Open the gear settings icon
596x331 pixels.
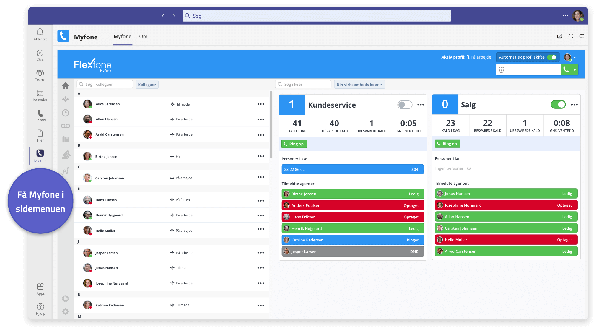(x=66, y=311)
